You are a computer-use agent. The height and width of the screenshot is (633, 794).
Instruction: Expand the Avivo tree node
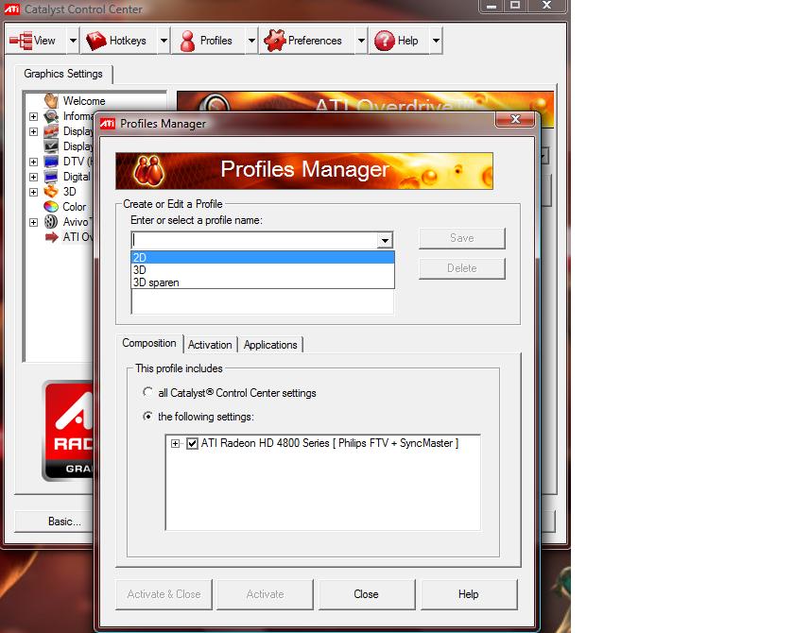33,222
